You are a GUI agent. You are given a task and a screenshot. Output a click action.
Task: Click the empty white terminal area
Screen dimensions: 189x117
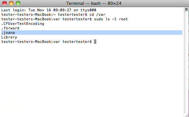pyautogui.click(x=92, y=78)
